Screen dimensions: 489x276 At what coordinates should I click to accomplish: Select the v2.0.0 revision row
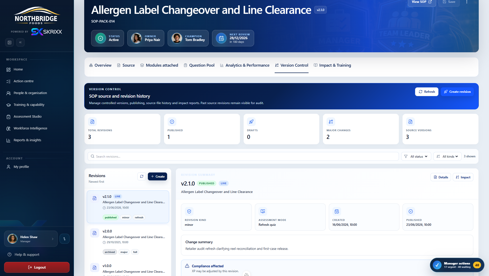coord(128,242)
